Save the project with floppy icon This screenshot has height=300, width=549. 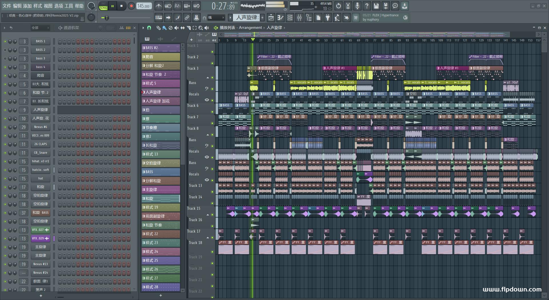coord(376,6)
